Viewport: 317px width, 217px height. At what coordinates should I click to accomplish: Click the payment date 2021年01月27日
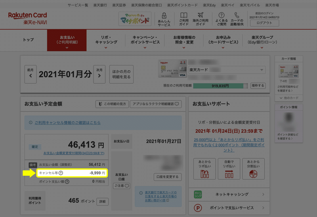pos(164,141)
